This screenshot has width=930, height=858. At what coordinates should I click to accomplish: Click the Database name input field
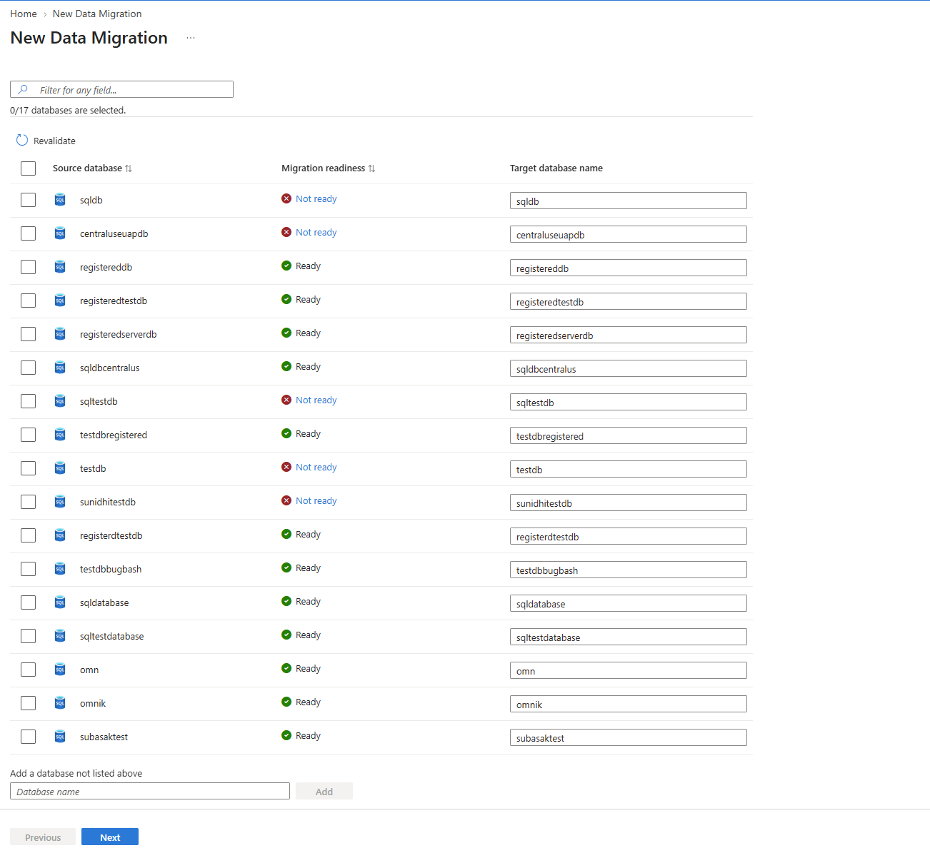tap(150, 791)
